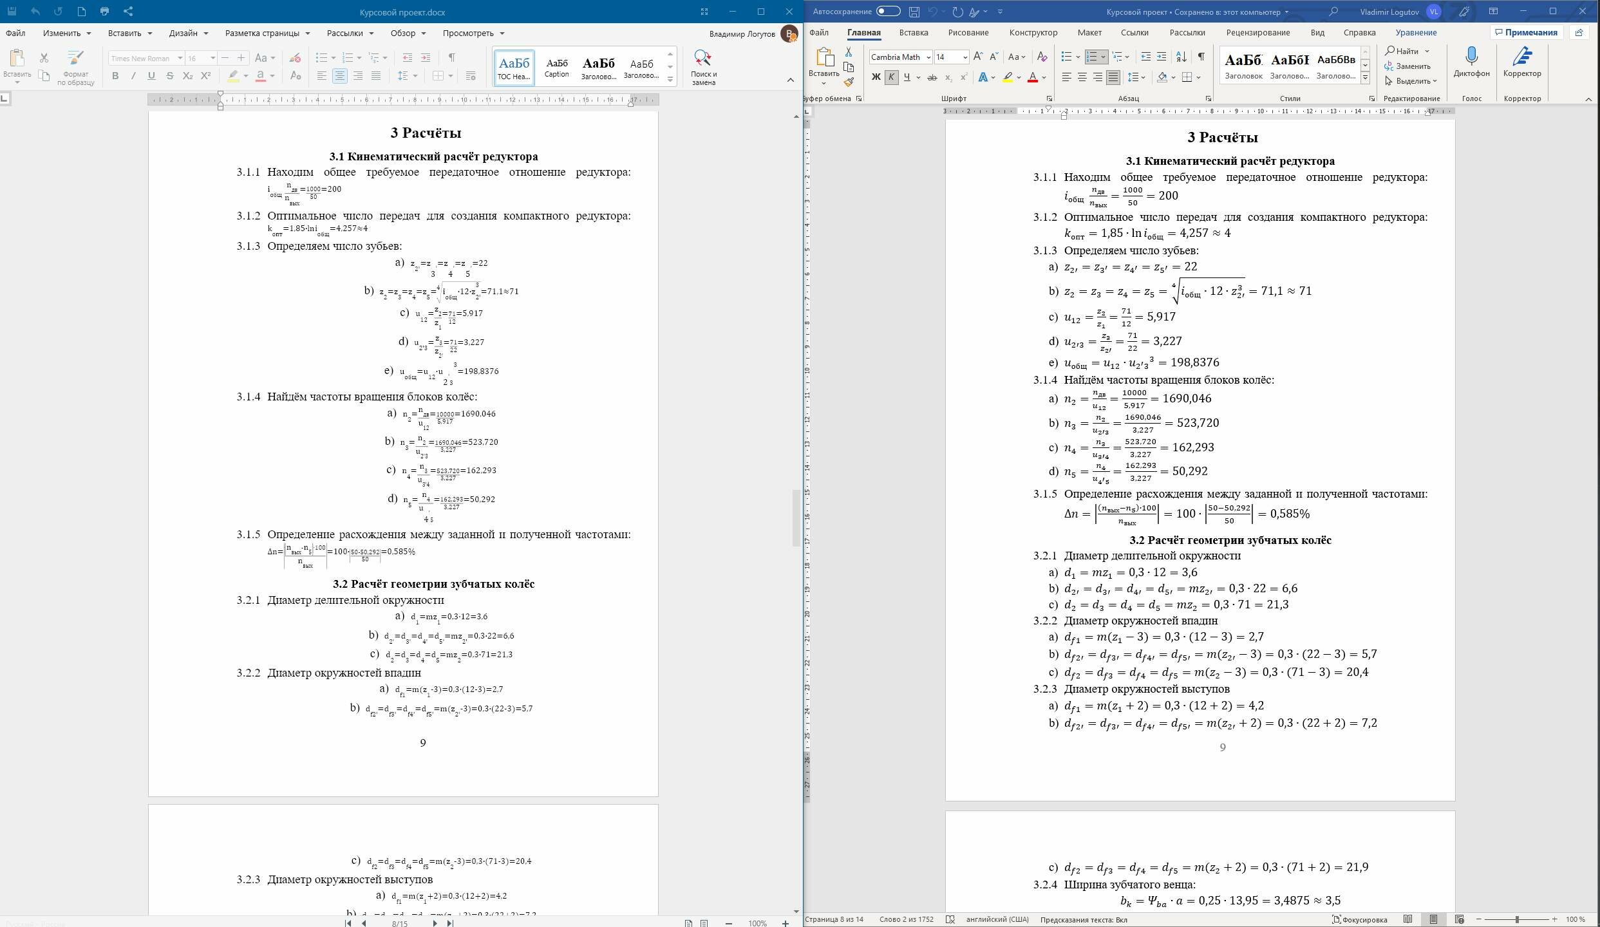Click Format Painter 'Формат по образцу' in left editor
Screen dimensions: 1600x927
[75, 68]
